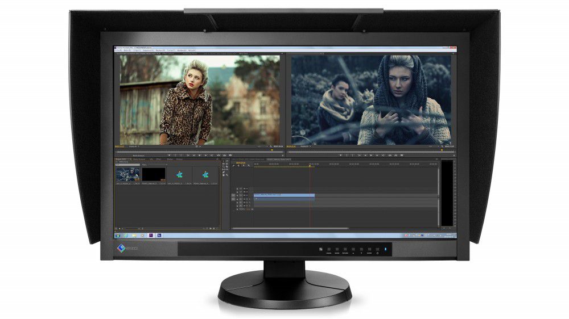This screenshot has height=319, width=569.
Task: Select the black video thumbnail in Project panel
Action: (x=154, y=174)
